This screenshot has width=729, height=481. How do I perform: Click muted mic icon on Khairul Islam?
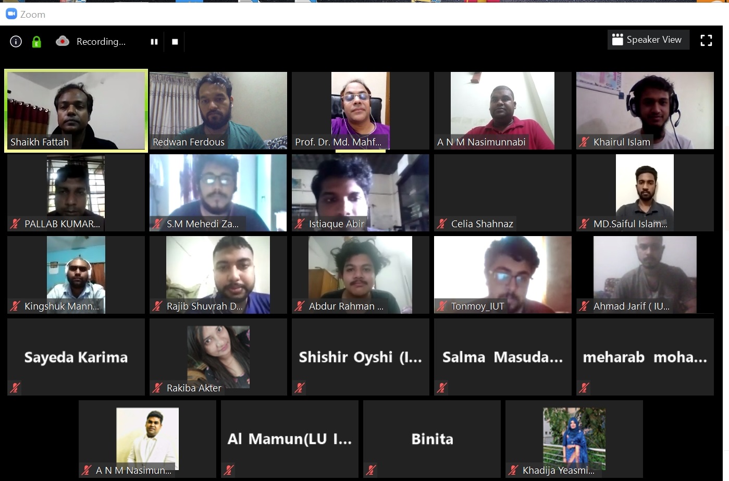(x=584, y=142)
